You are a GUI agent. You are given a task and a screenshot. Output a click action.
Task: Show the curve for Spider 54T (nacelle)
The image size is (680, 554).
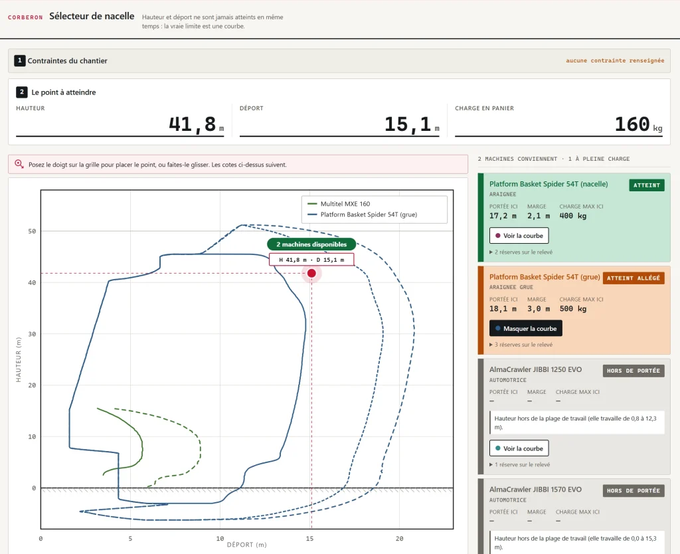(519, 236)
